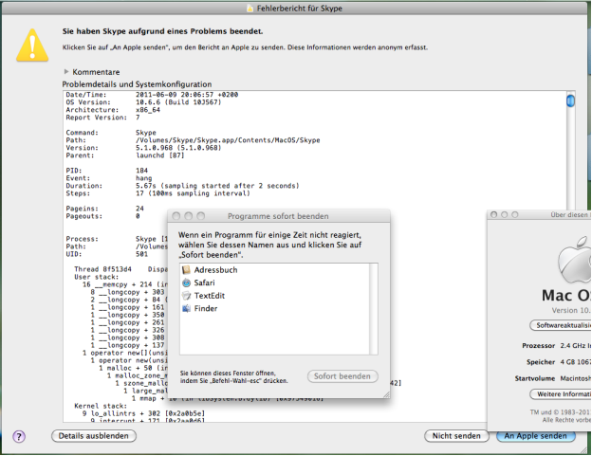The height and width of the screenshot is (456, 592).
Task: Click Nicht senden button
Action: tap(456, 436)
